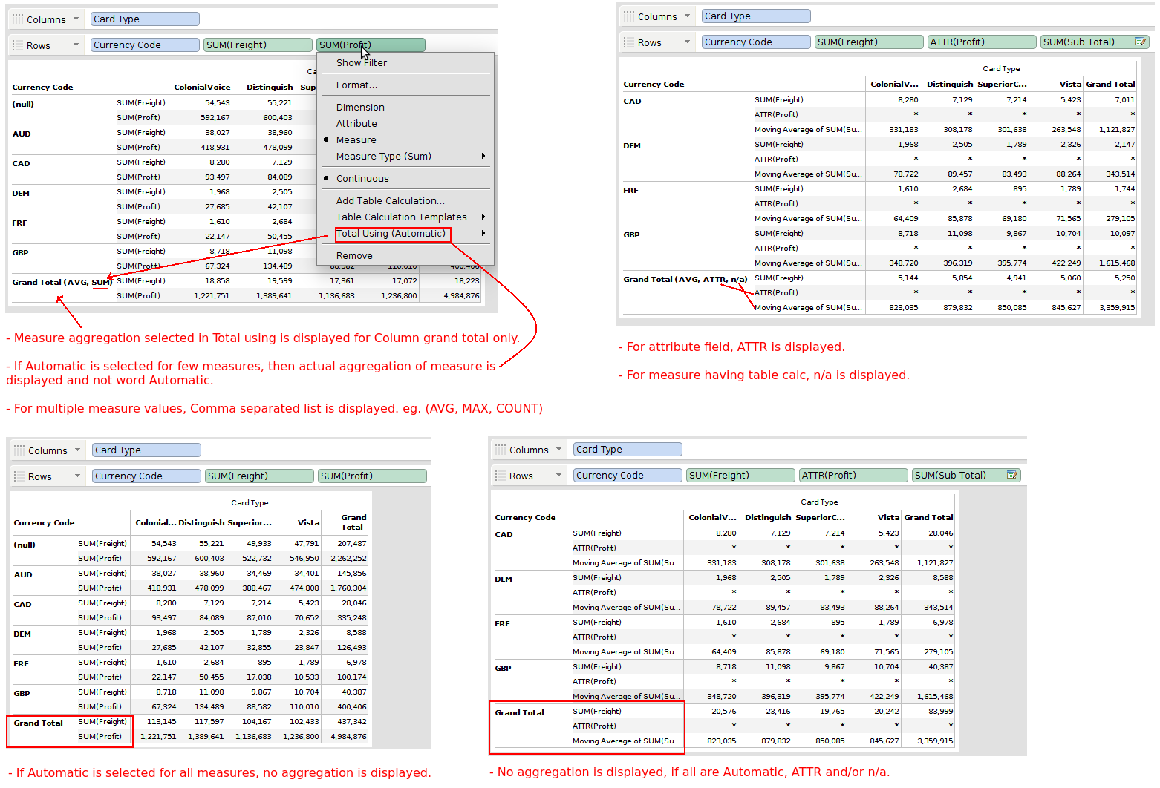Click the SUM(Profit) pill in the lower-left screenshot
1160x788 pixels.
click(x=372, y=476)
